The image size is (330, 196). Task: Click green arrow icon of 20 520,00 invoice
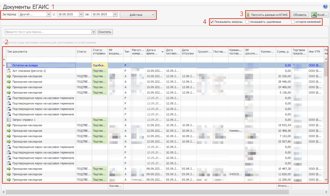(x=9, y=76)
